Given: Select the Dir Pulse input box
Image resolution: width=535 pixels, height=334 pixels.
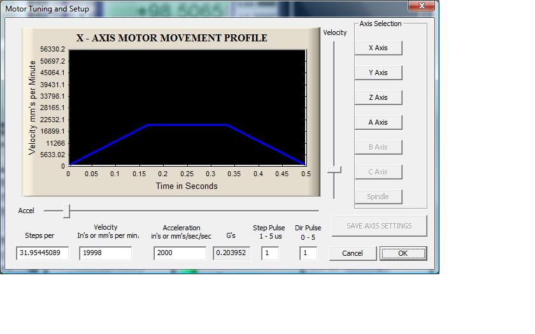Looking at the screenshot, I should (x=308, y=253).
